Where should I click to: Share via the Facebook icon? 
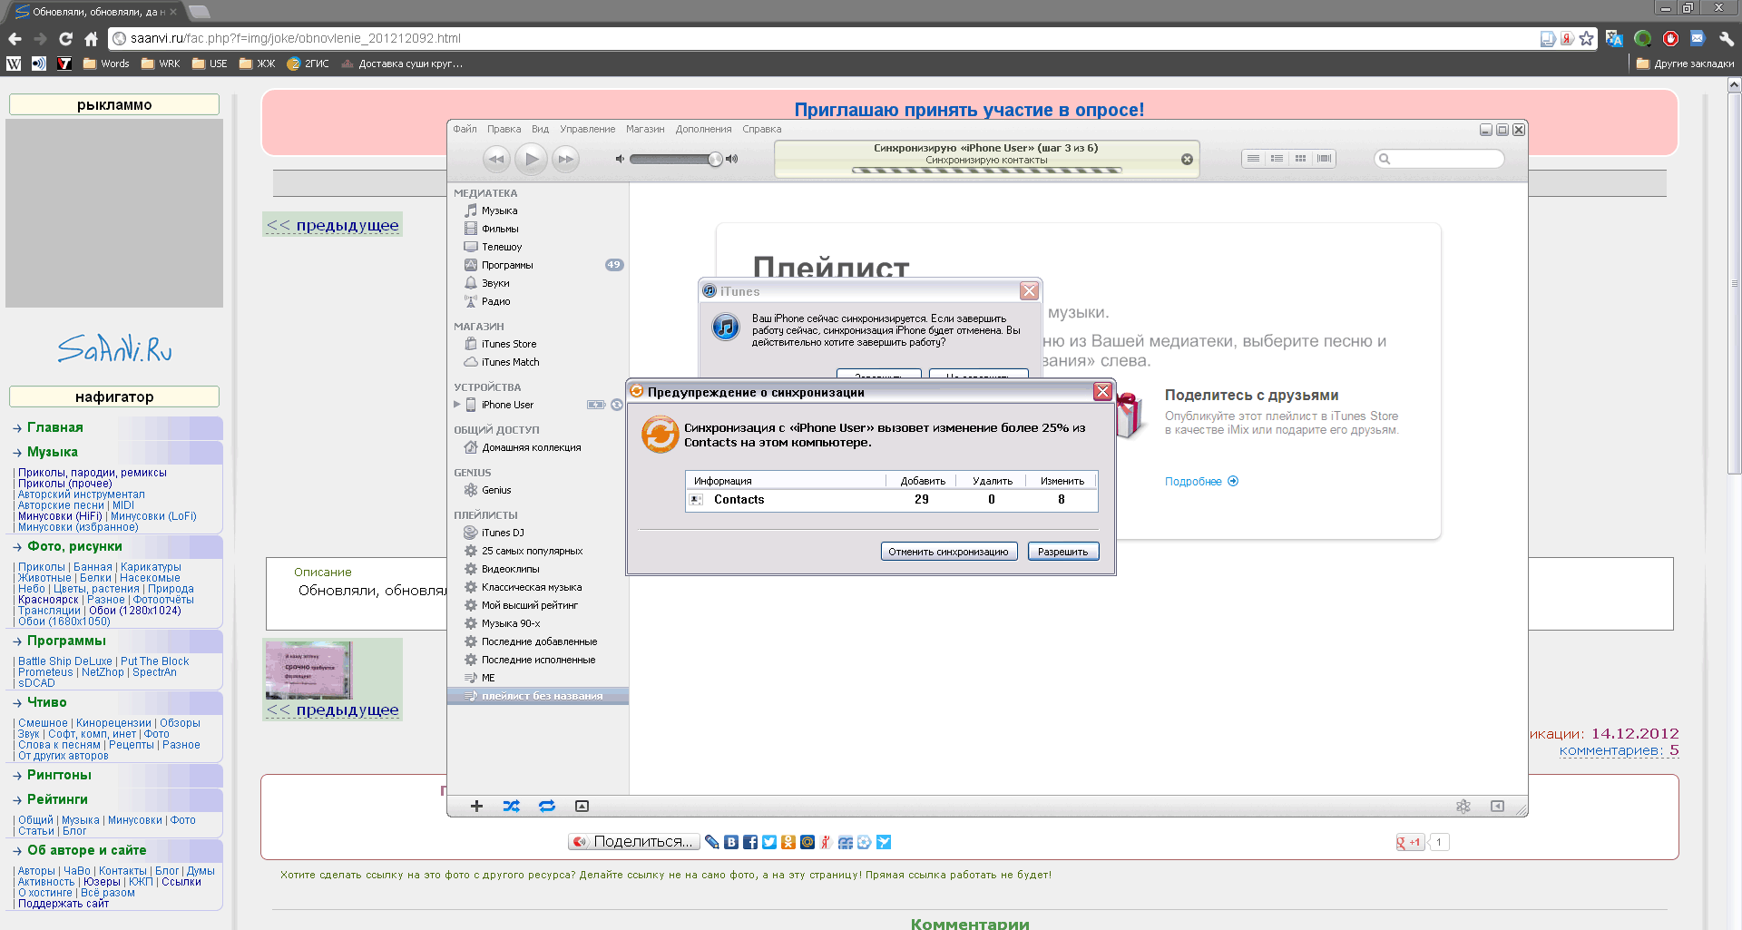click(x=750, y=842)
